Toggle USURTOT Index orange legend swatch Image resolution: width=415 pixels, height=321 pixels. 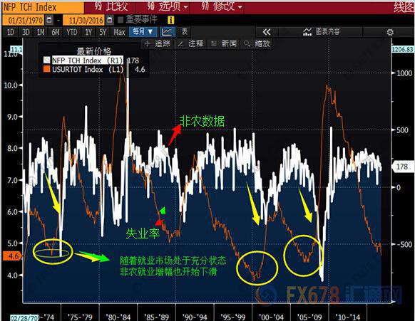coord(47,69)
